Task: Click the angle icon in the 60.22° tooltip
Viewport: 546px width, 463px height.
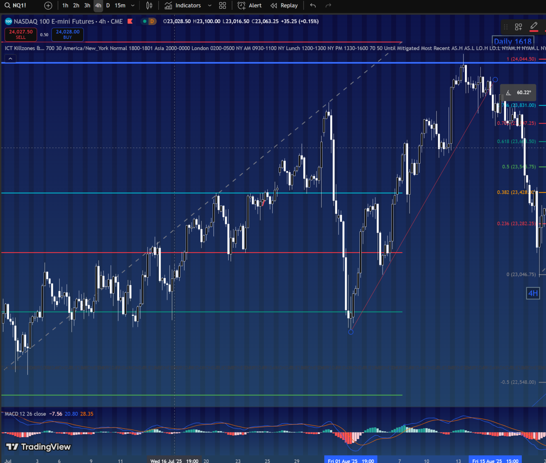Action: (508, 93)
